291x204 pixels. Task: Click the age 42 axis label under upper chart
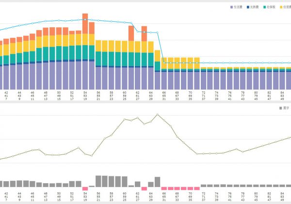(6, 92)
